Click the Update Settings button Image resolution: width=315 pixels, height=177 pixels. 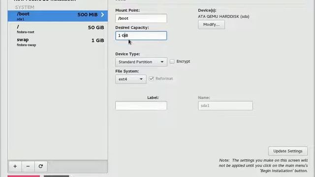coord(287,151)
